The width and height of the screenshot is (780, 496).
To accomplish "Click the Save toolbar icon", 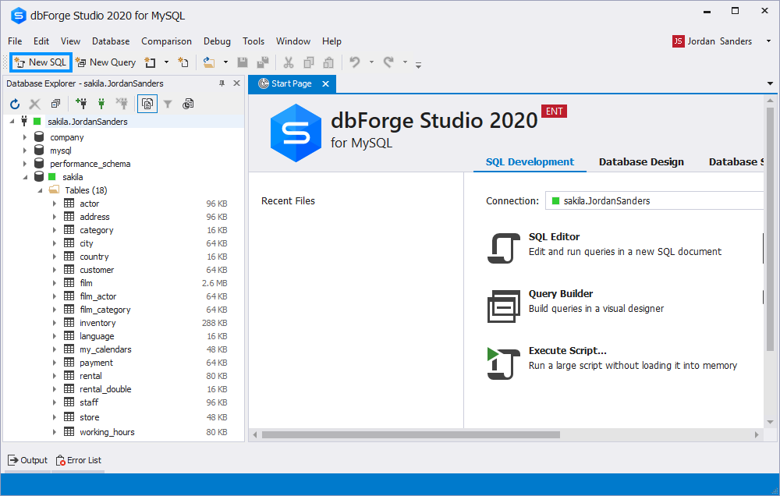I will pyautogui.click(x=243, y=62).
